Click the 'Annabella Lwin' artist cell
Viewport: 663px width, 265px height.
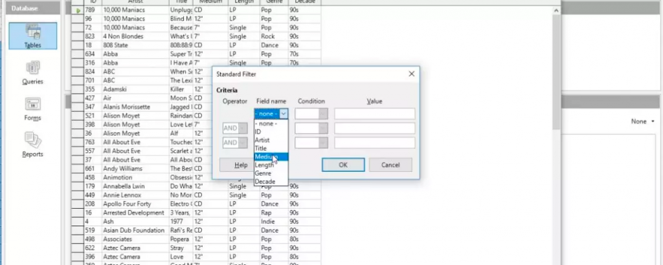point(135,186)
